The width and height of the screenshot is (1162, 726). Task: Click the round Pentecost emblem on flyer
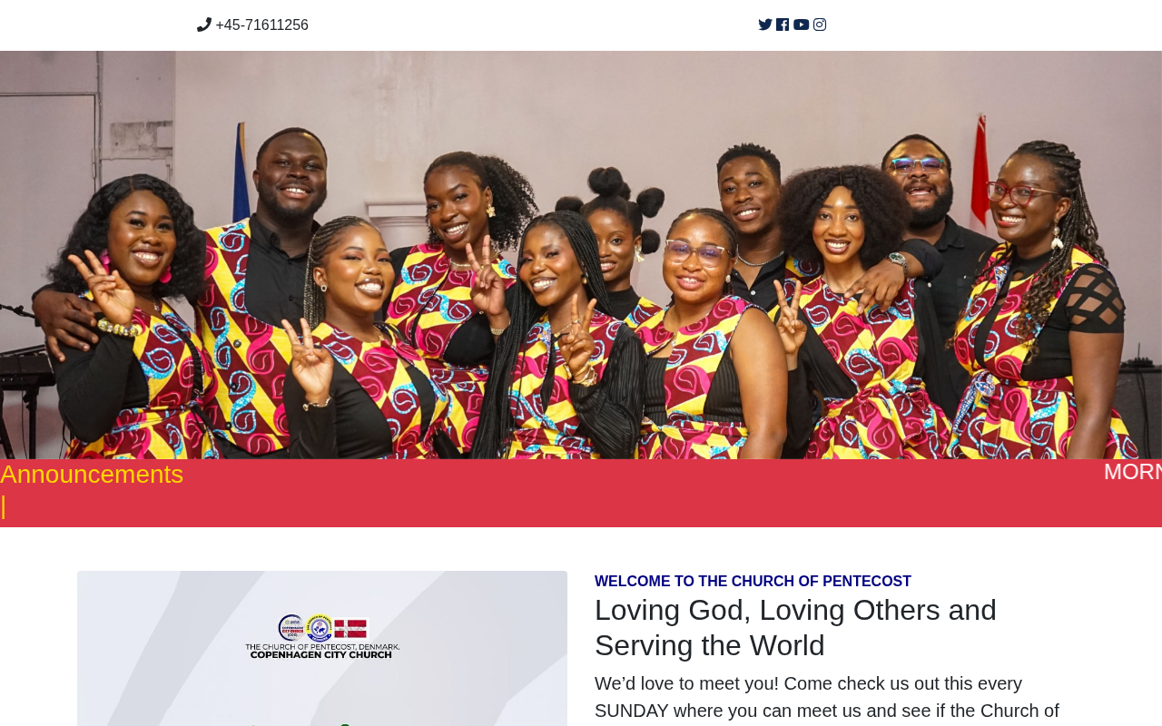click(319, 628)
